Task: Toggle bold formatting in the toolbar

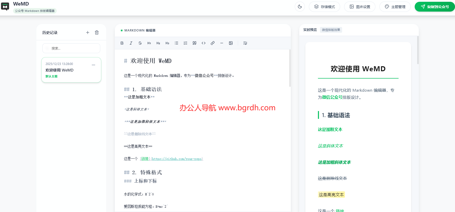Action: (122, 43)
